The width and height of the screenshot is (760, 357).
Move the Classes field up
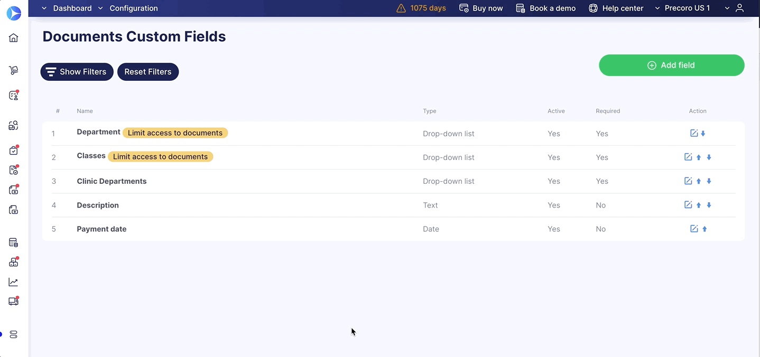(699, 157)
